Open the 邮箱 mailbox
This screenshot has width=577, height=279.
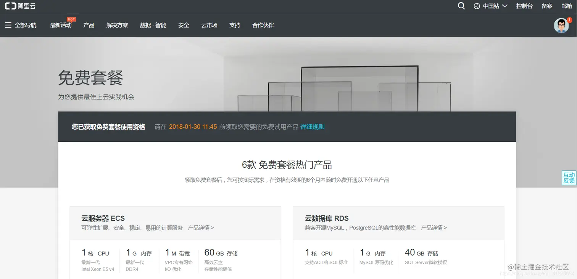[567, 6]
